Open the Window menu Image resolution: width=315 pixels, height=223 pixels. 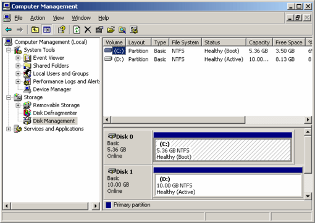(x=81, y=18)
